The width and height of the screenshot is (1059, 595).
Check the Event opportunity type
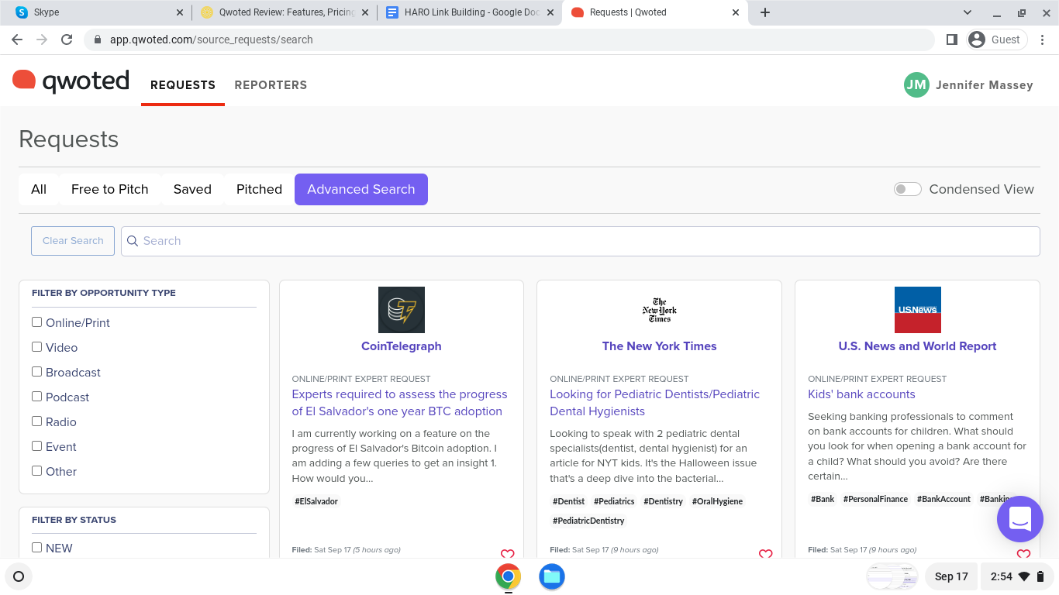click(36, 446)
